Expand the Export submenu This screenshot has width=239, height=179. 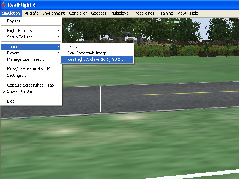point(31,53)
